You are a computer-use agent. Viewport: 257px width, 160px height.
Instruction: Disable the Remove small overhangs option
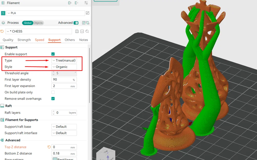tap(53, 99)
